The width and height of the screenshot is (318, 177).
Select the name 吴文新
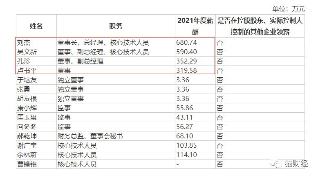pyautogui.click(x=27, y=52)
